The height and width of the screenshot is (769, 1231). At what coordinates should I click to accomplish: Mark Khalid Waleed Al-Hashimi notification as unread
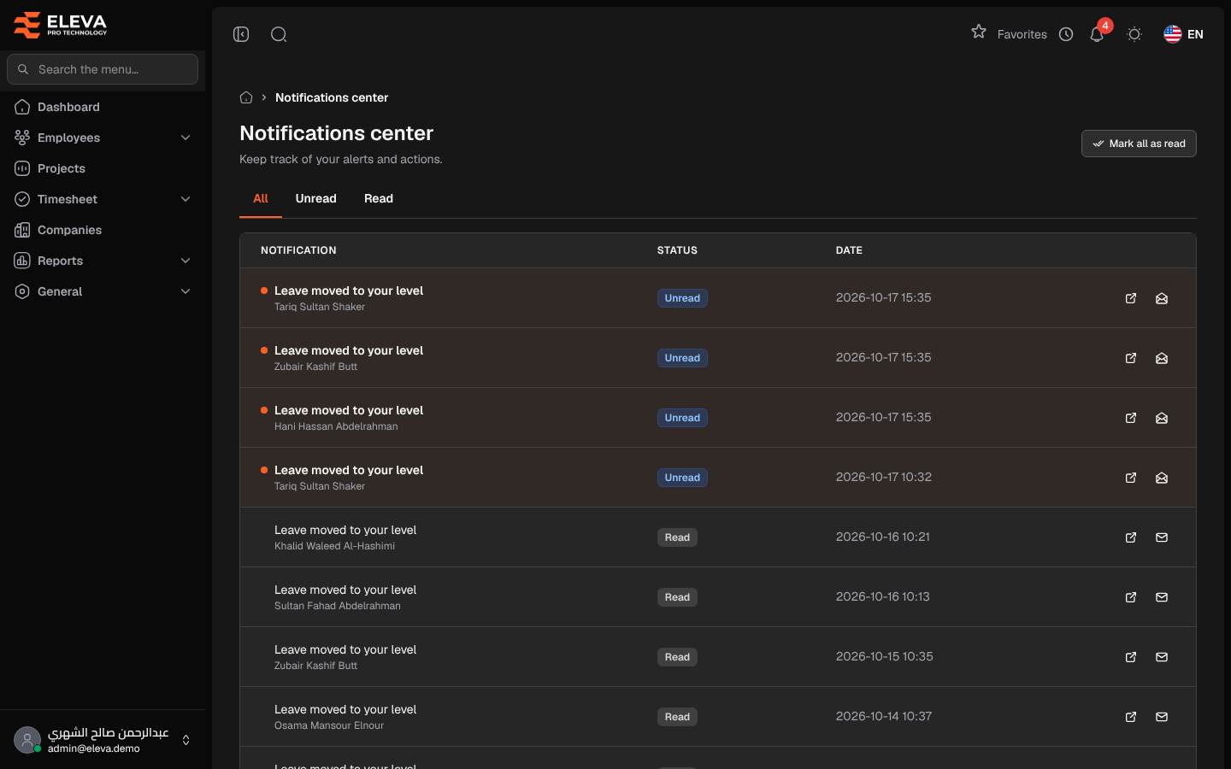[x=1162, y=537]
